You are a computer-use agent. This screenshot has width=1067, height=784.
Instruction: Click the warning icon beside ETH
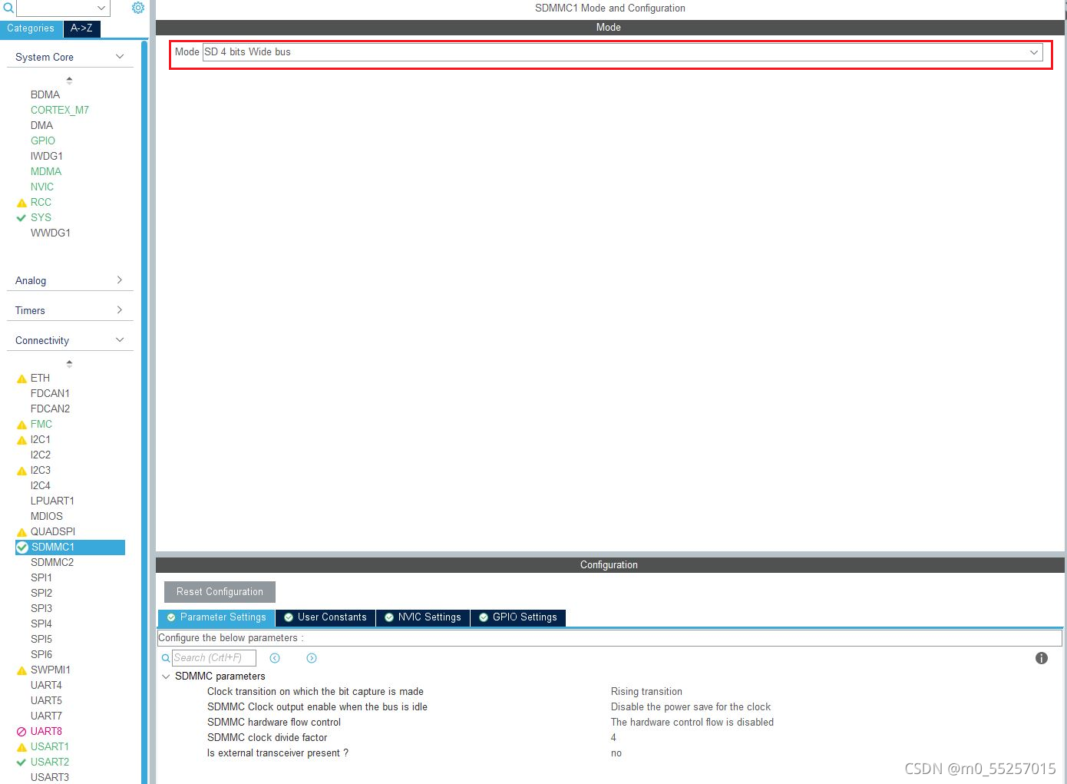coord(21,379)
